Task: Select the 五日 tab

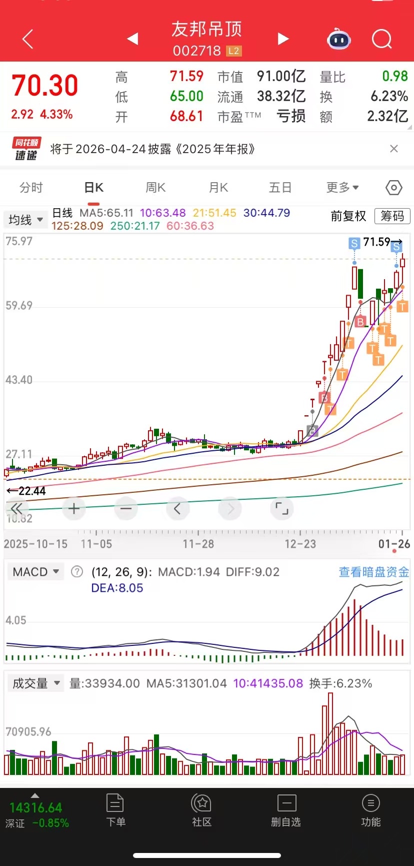Action: [280, 188]
